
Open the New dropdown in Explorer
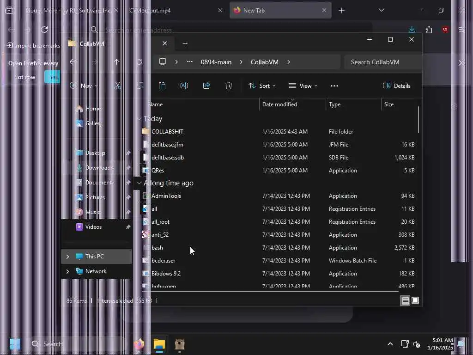(x=84, y=86)
